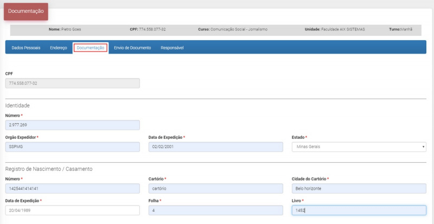Image resolution: width=434 pixels, height=224 pixels.
Task: Click the Folha input field
Action: 215,210
